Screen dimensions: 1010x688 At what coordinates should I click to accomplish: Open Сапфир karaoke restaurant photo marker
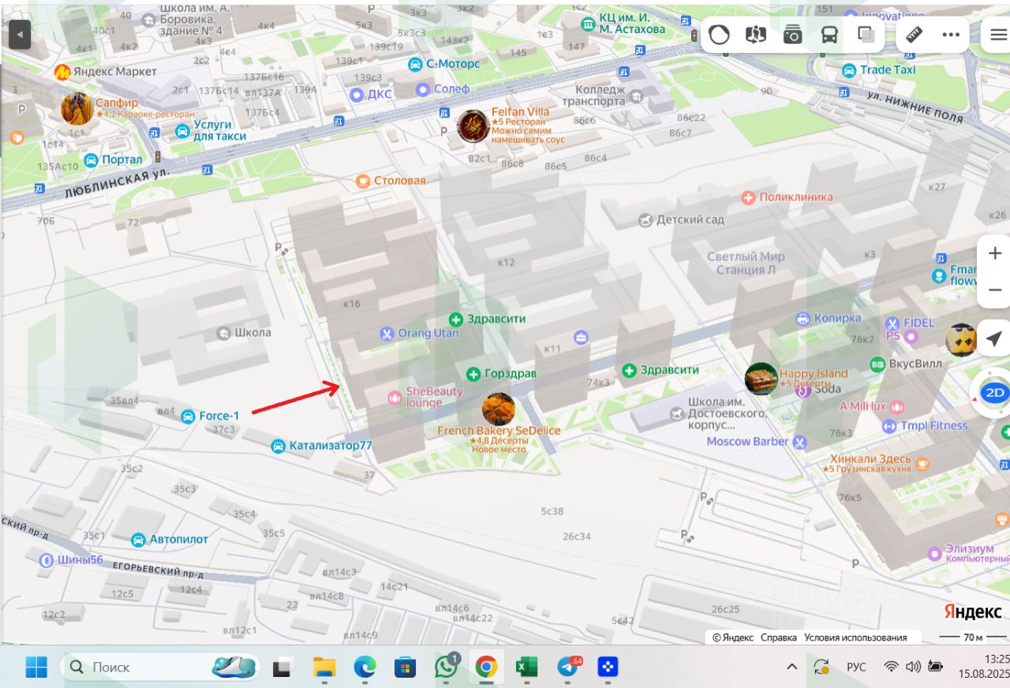click(x=77, y=108)
